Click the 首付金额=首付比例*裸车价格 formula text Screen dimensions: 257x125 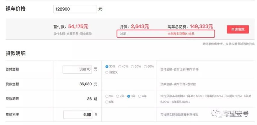pos(179,69)
